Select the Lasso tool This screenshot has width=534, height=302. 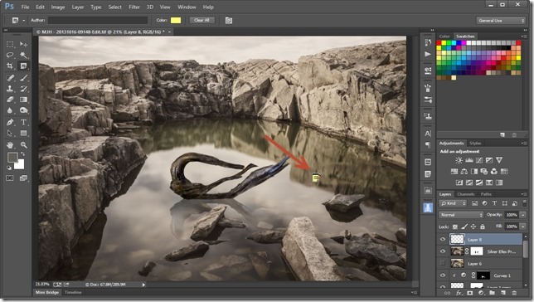coord(10,55)
